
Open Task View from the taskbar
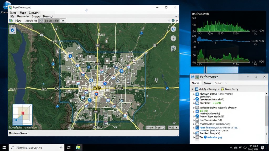click(x=69, y=147)
